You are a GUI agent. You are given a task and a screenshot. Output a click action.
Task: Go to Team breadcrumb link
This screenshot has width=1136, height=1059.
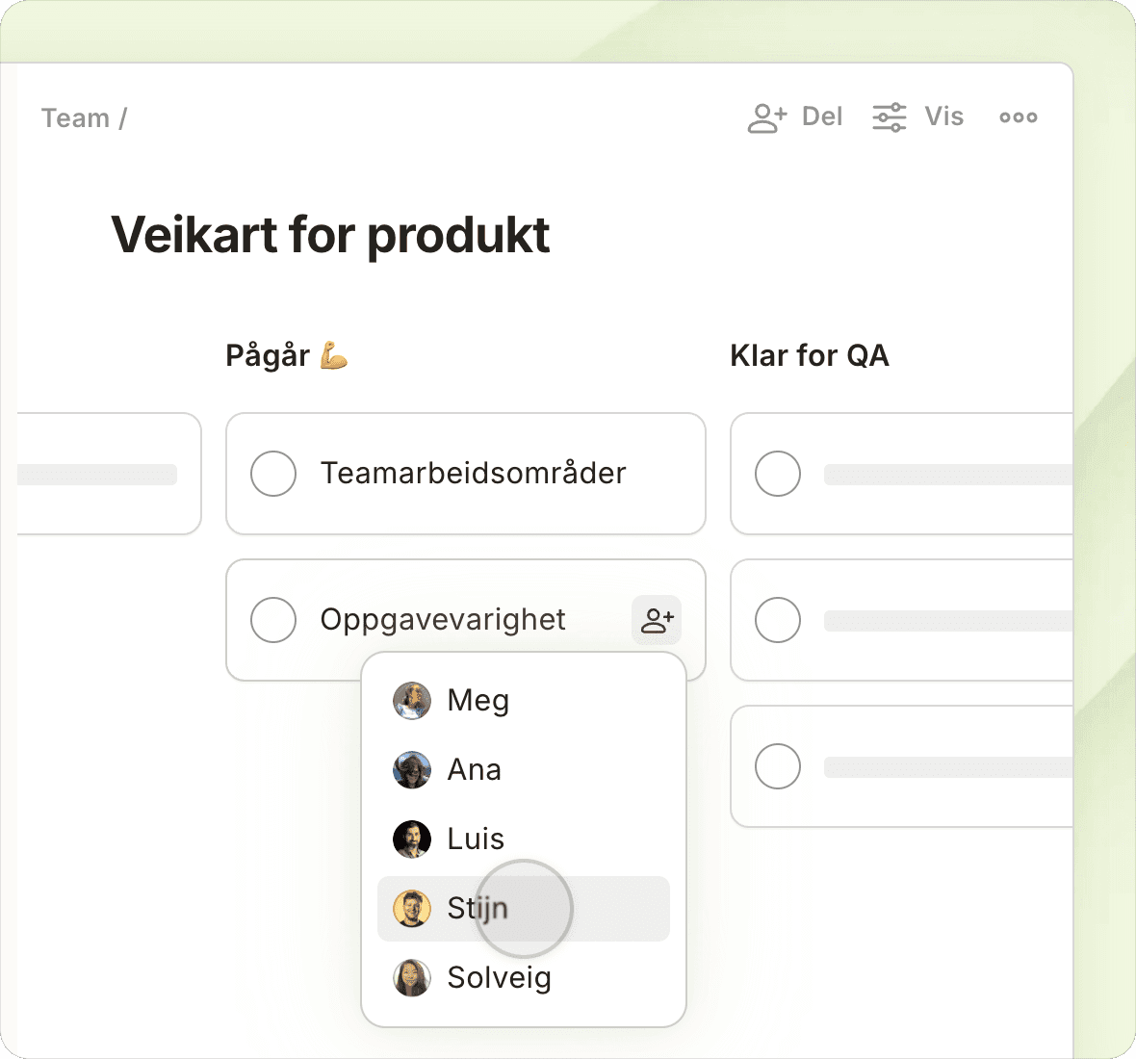click(x=75, y=118)
